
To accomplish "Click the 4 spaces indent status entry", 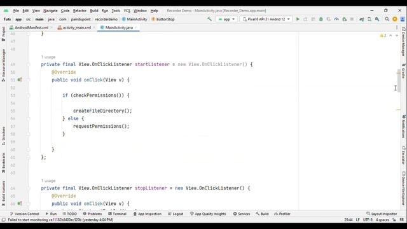I will 382,220.
